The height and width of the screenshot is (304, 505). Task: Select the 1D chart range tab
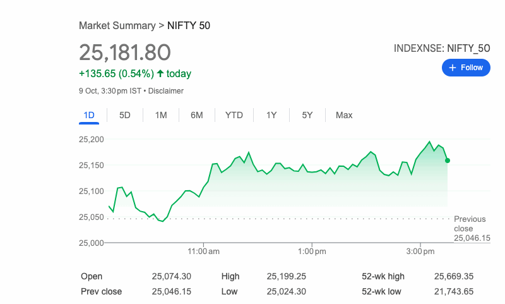click(89, 115)
